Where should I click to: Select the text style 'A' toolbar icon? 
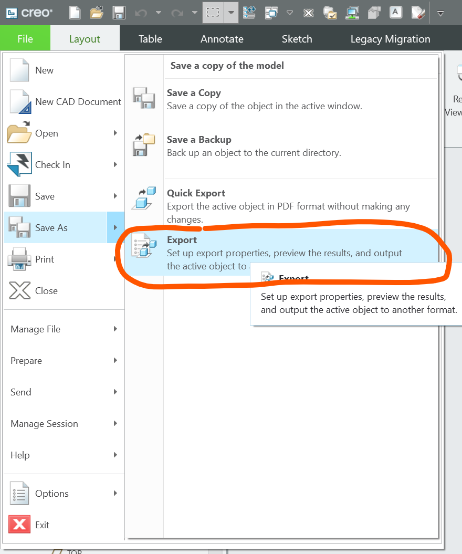(396, 13)
